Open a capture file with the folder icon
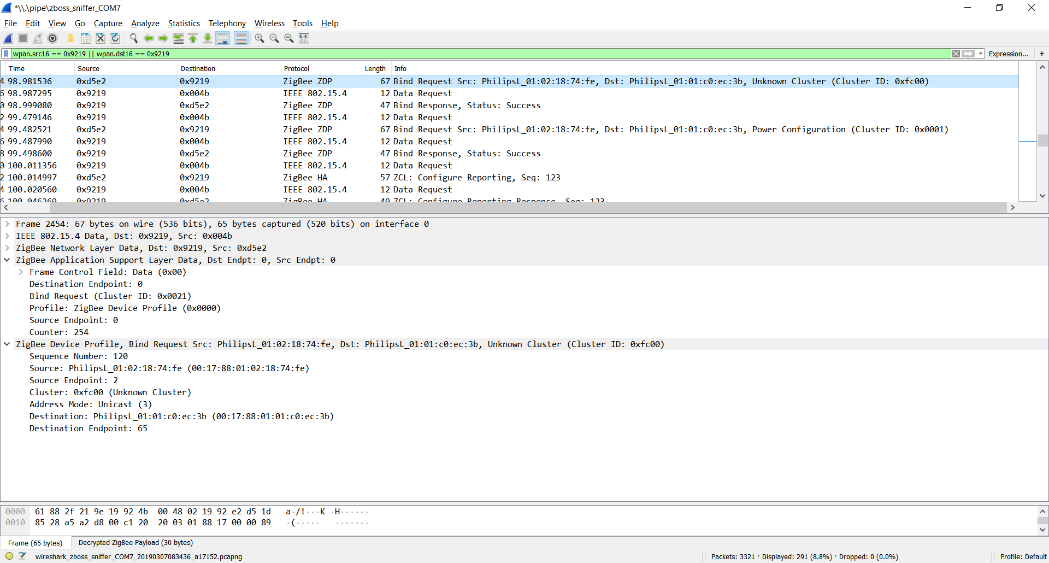Image resolution: width=1049 pixels, height=563 pixels. coord(70,38)
